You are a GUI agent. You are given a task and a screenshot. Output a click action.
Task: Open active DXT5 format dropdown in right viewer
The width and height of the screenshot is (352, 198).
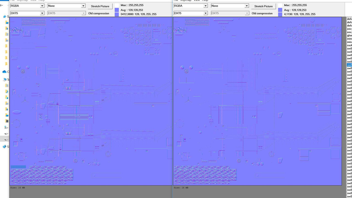[191, 13]
